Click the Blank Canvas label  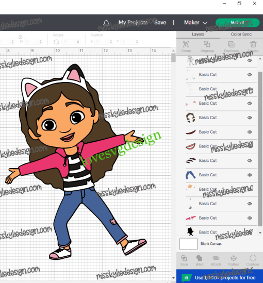coord(211,244)
